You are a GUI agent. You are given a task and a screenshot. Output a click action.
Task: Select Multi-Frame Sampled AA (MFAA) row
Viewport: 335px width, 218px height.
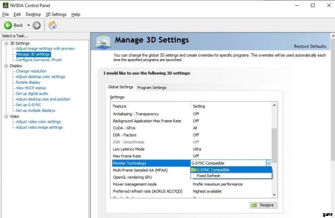[151, 170]
